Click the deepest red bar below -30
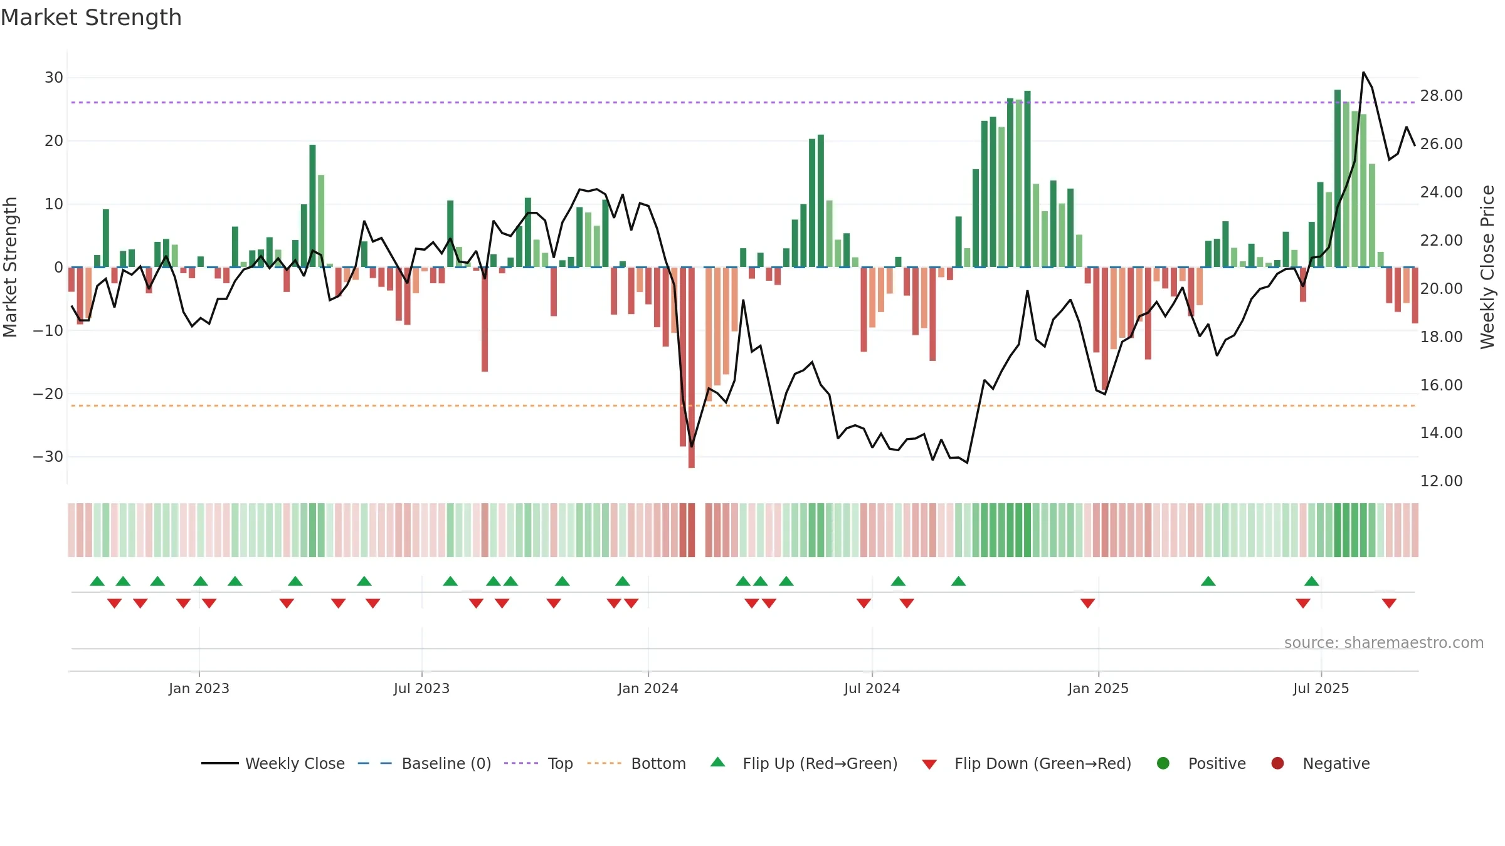Image resolution: width=1505 pixels, height=846 pixels. (x=692, y=367)
